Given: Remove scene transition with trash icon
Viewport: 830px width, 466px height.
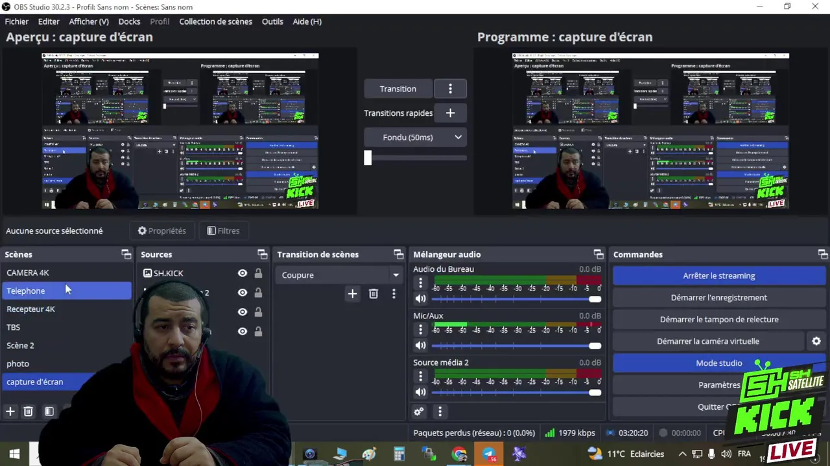Looking at the screenshot, I should click(373, 294).
